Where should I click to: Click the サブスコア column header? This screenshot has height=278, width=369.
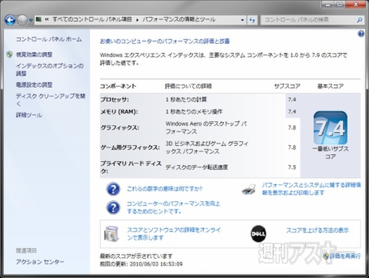click(x=287, y=86)
